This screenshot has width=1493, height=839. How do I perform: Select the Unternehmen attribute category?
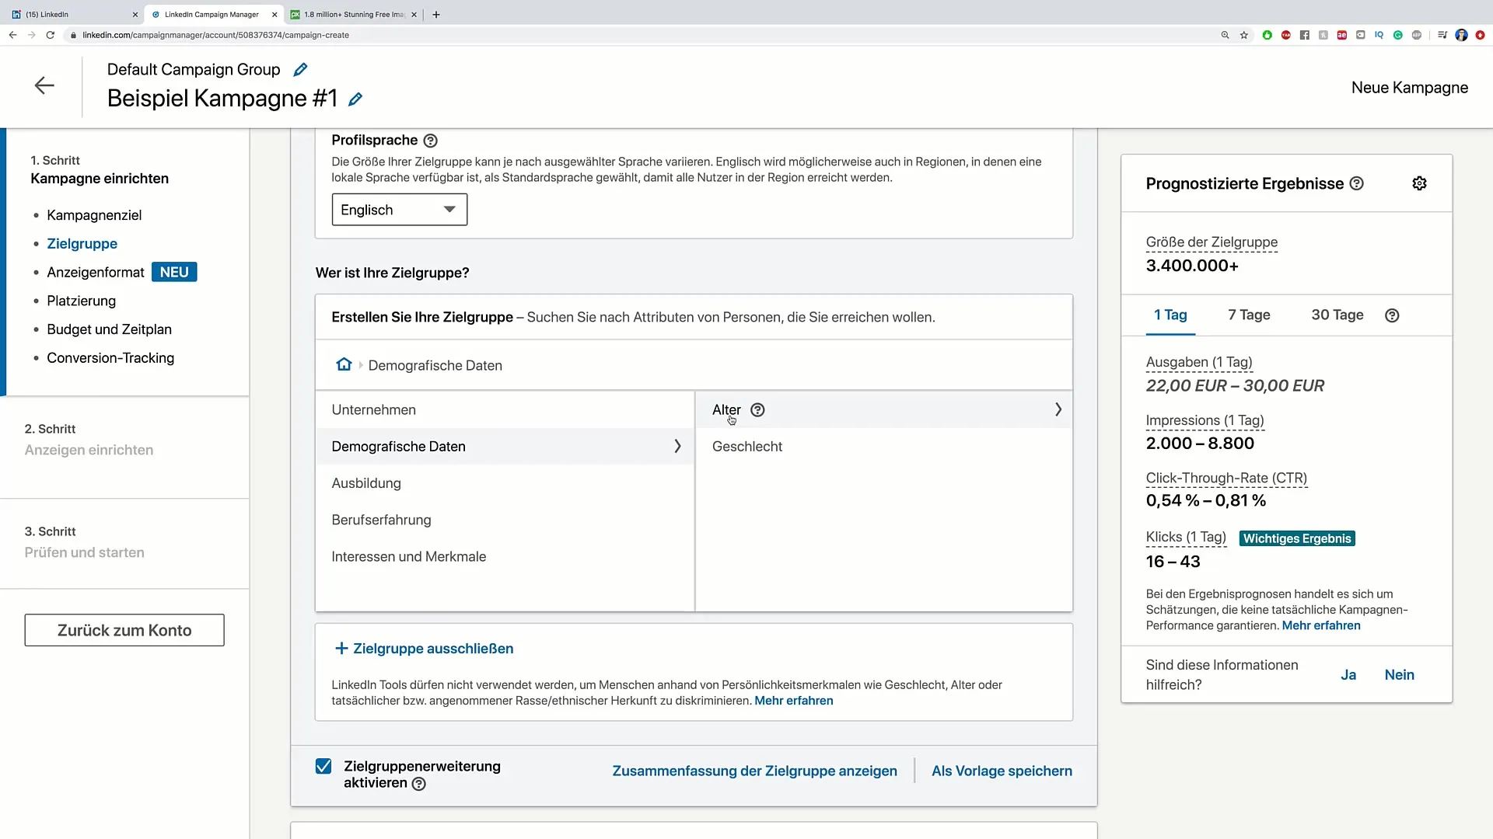pos(505,410)
